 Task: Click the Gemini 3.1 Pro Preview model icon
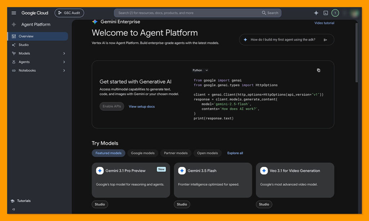(100, 171)
